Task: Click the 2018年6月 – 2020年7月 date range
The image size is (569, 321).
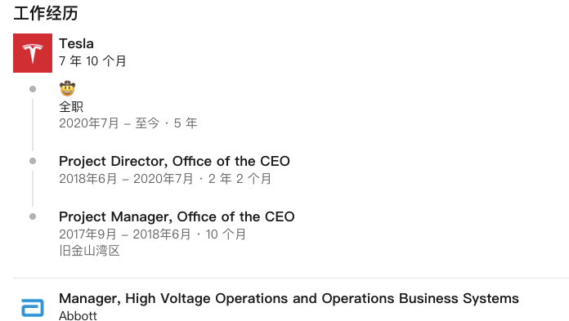Action: (126, 179)
